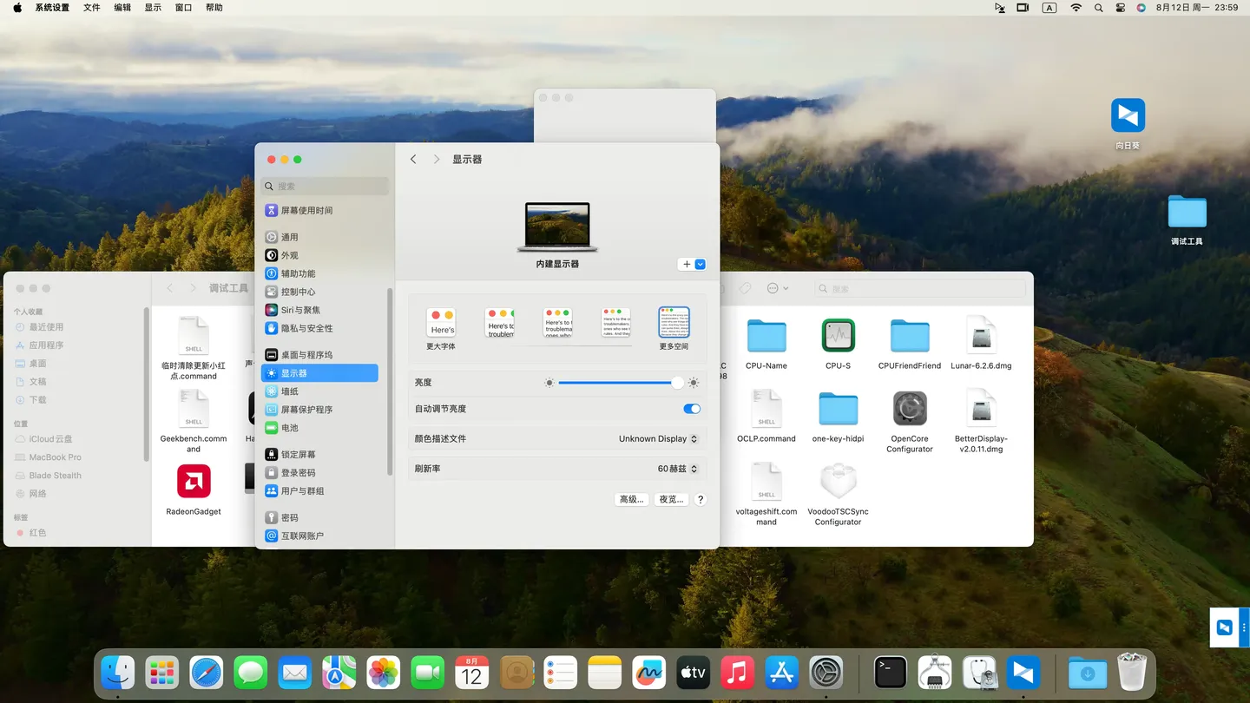This screenshot has height=703, width=1250.
Task: Open 墙纸 settings pane
Action: [289, 391]
